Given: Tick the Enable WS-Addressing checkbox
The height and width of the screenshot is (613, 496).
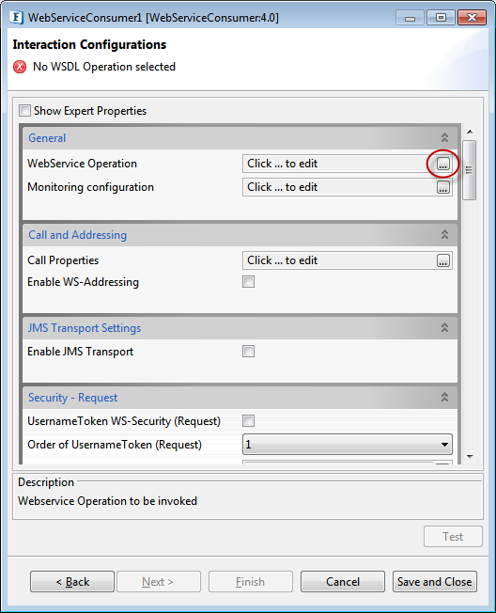Looking at the screenshot, I should [248, 281].
